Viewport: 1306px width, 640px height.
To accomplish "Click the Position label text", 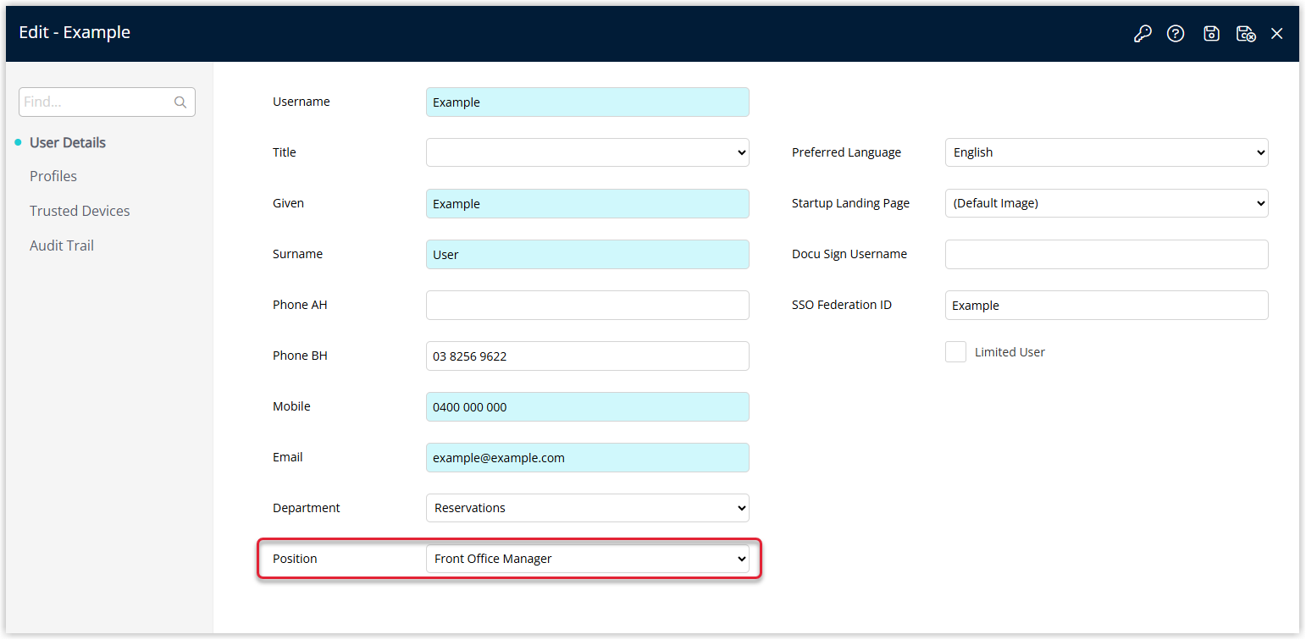I will pyautogui.click(x=295, y=559).
